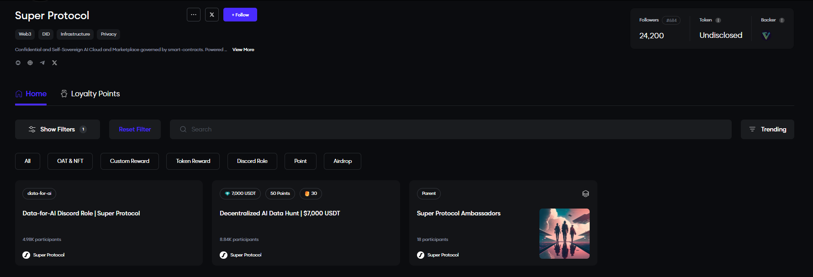Click View More on the description

tap(243, 50)
